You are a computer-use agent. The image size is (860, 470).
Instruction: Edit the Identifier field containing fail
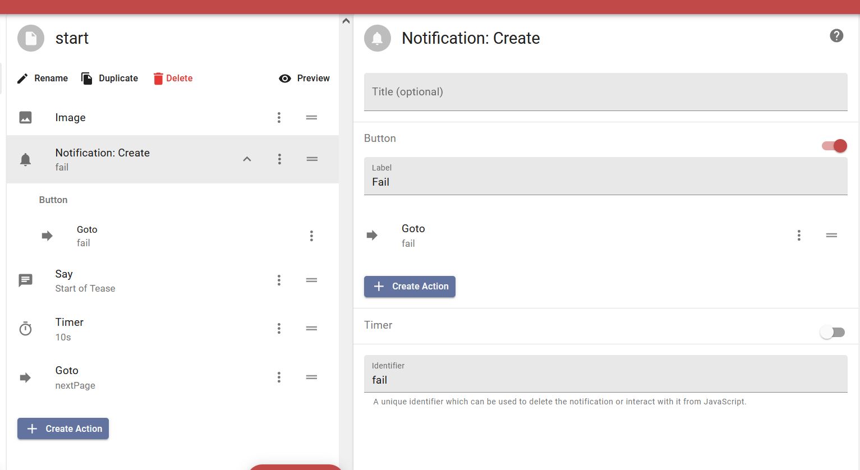tap(606, 374)
